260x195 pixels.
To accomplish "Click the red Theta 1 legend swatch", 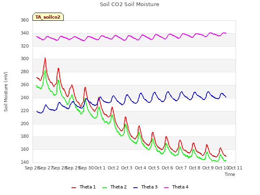I will [x=74, y=188].
